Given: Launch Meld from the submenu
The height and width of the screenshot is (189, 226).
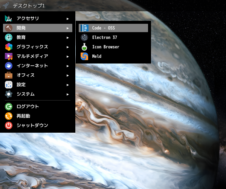Looking at the screenshot, I should click(113, 56).
